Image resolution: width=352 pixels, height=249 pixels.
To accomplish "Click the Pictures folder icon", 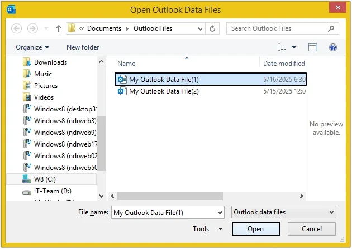I will pyautogui.click(x=27, y=86).
